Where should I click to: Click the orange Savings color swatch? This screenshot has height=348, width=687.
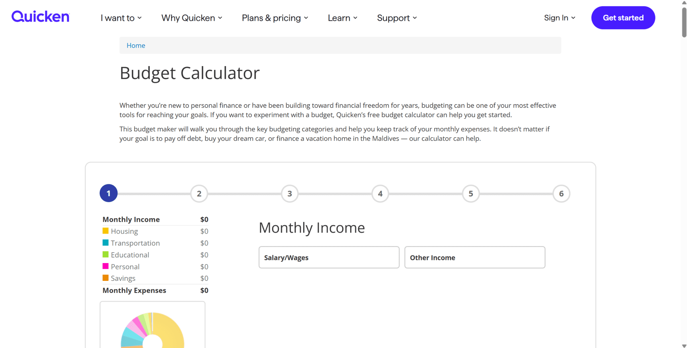(105, 278)
